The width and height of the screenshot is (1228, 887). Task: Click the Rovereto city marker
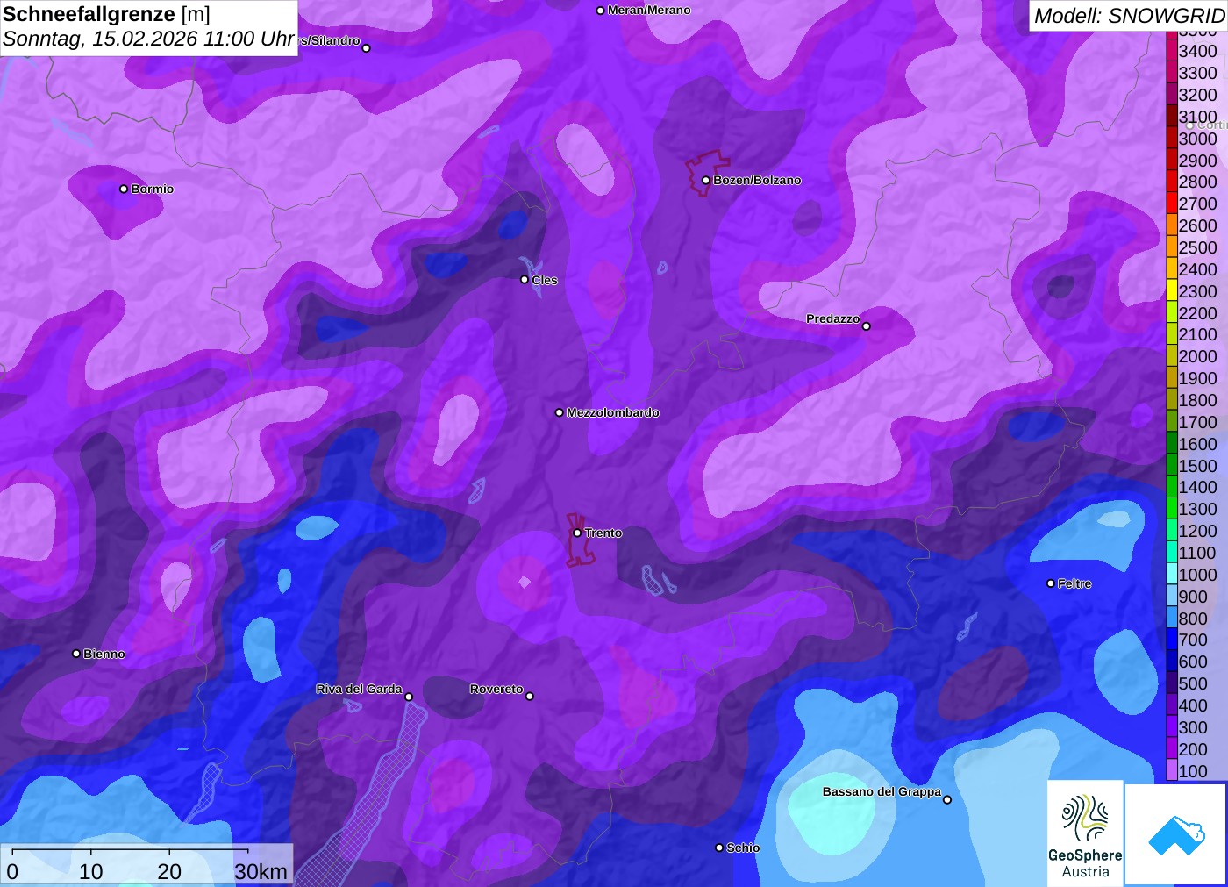pos(530,697)
